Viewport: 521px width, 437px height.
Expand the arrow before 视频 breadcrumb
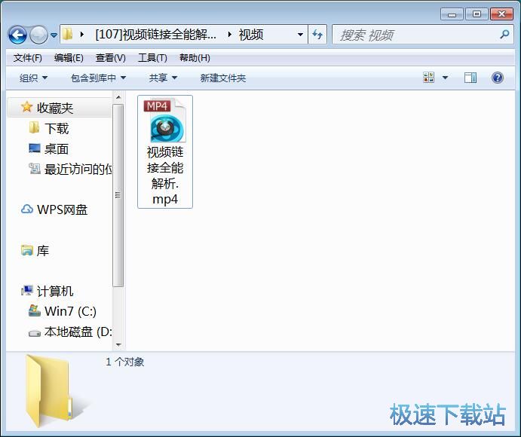(229, 34)
